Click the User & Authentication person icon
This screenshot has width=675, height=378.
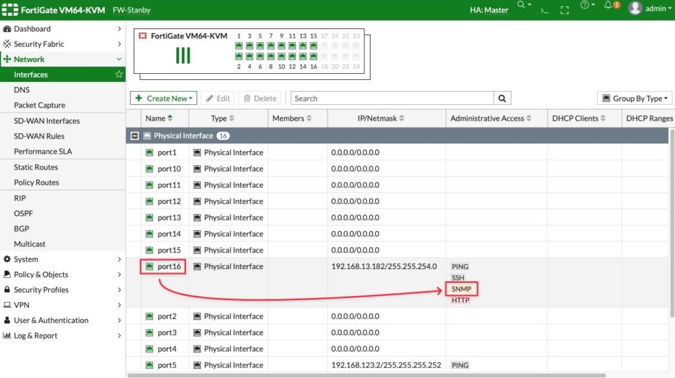(7, 320)
